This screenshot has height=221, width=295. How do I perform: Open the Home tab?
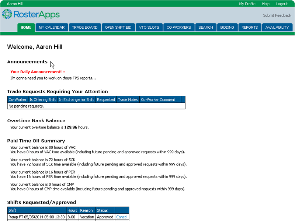click(x=26, y=28)
